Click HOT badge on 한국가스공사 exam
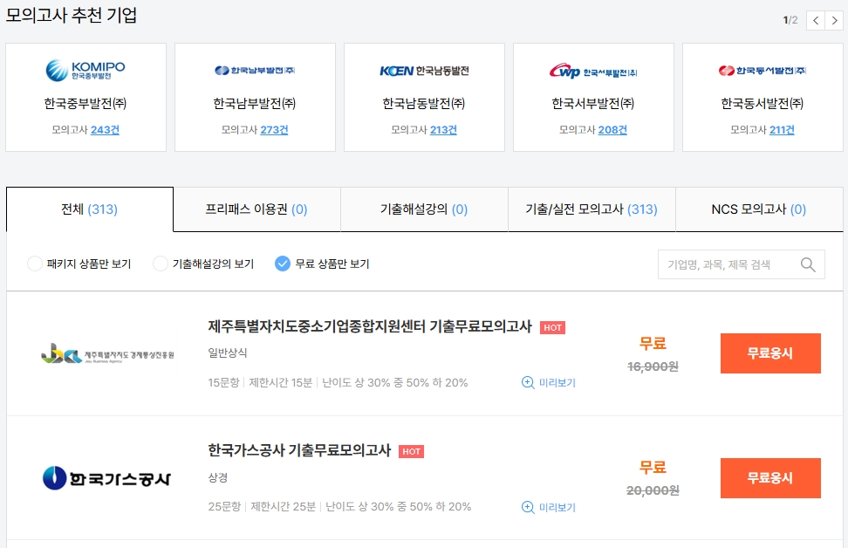Screen dimensions: 848x548 pyautogui.click(x=411, y=451)
